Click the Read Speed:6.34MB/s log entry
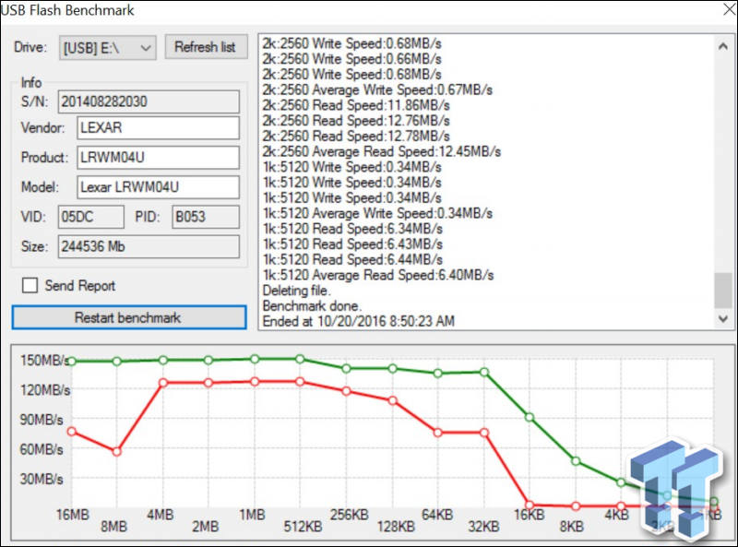This screenshot has width=738, height=547. point(352,229)
